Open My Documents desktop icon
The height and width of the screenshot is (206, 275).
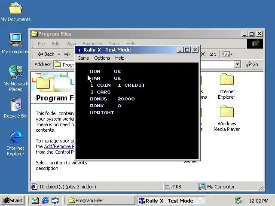[x=15, y=12]
